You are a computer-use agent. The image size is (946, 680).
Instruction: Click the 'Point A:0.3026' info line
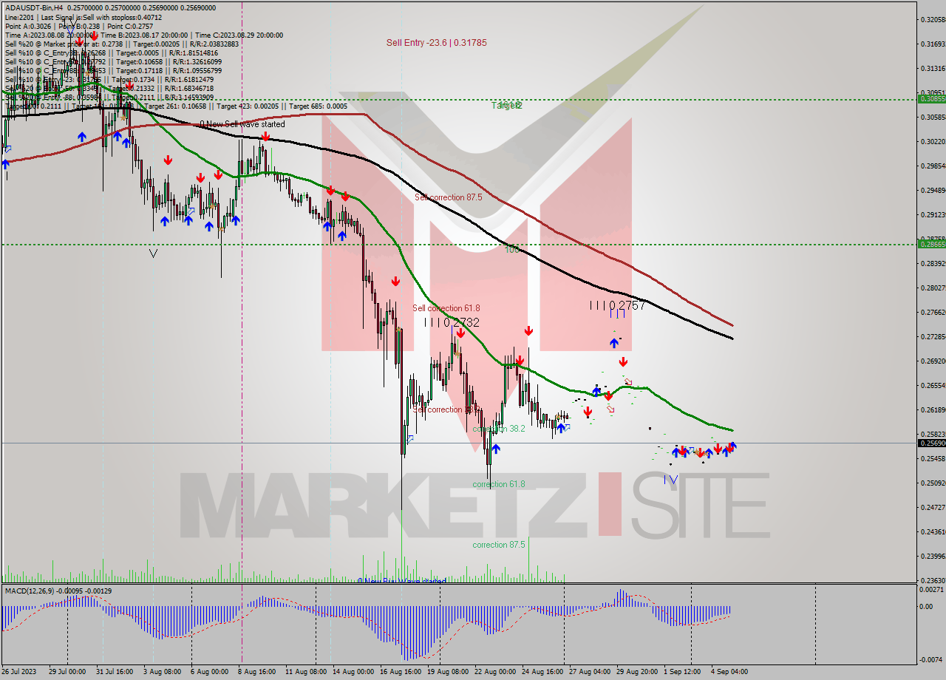[x=27, y=26]
